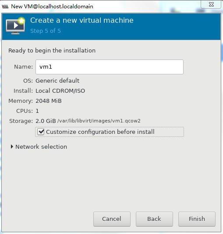This screenshot has height=234, width=223.
Task: Click the '2048 MiB' memory value
Action: pos(49,101)
